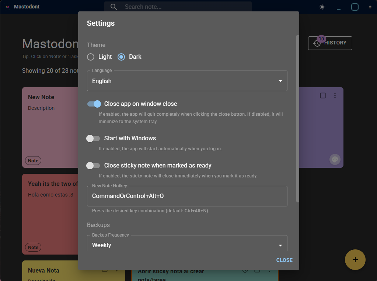This screenshot has width=377, height=281.
Task: Click the 'Hola como estas :3' description
Action: [x=50, y=195]
